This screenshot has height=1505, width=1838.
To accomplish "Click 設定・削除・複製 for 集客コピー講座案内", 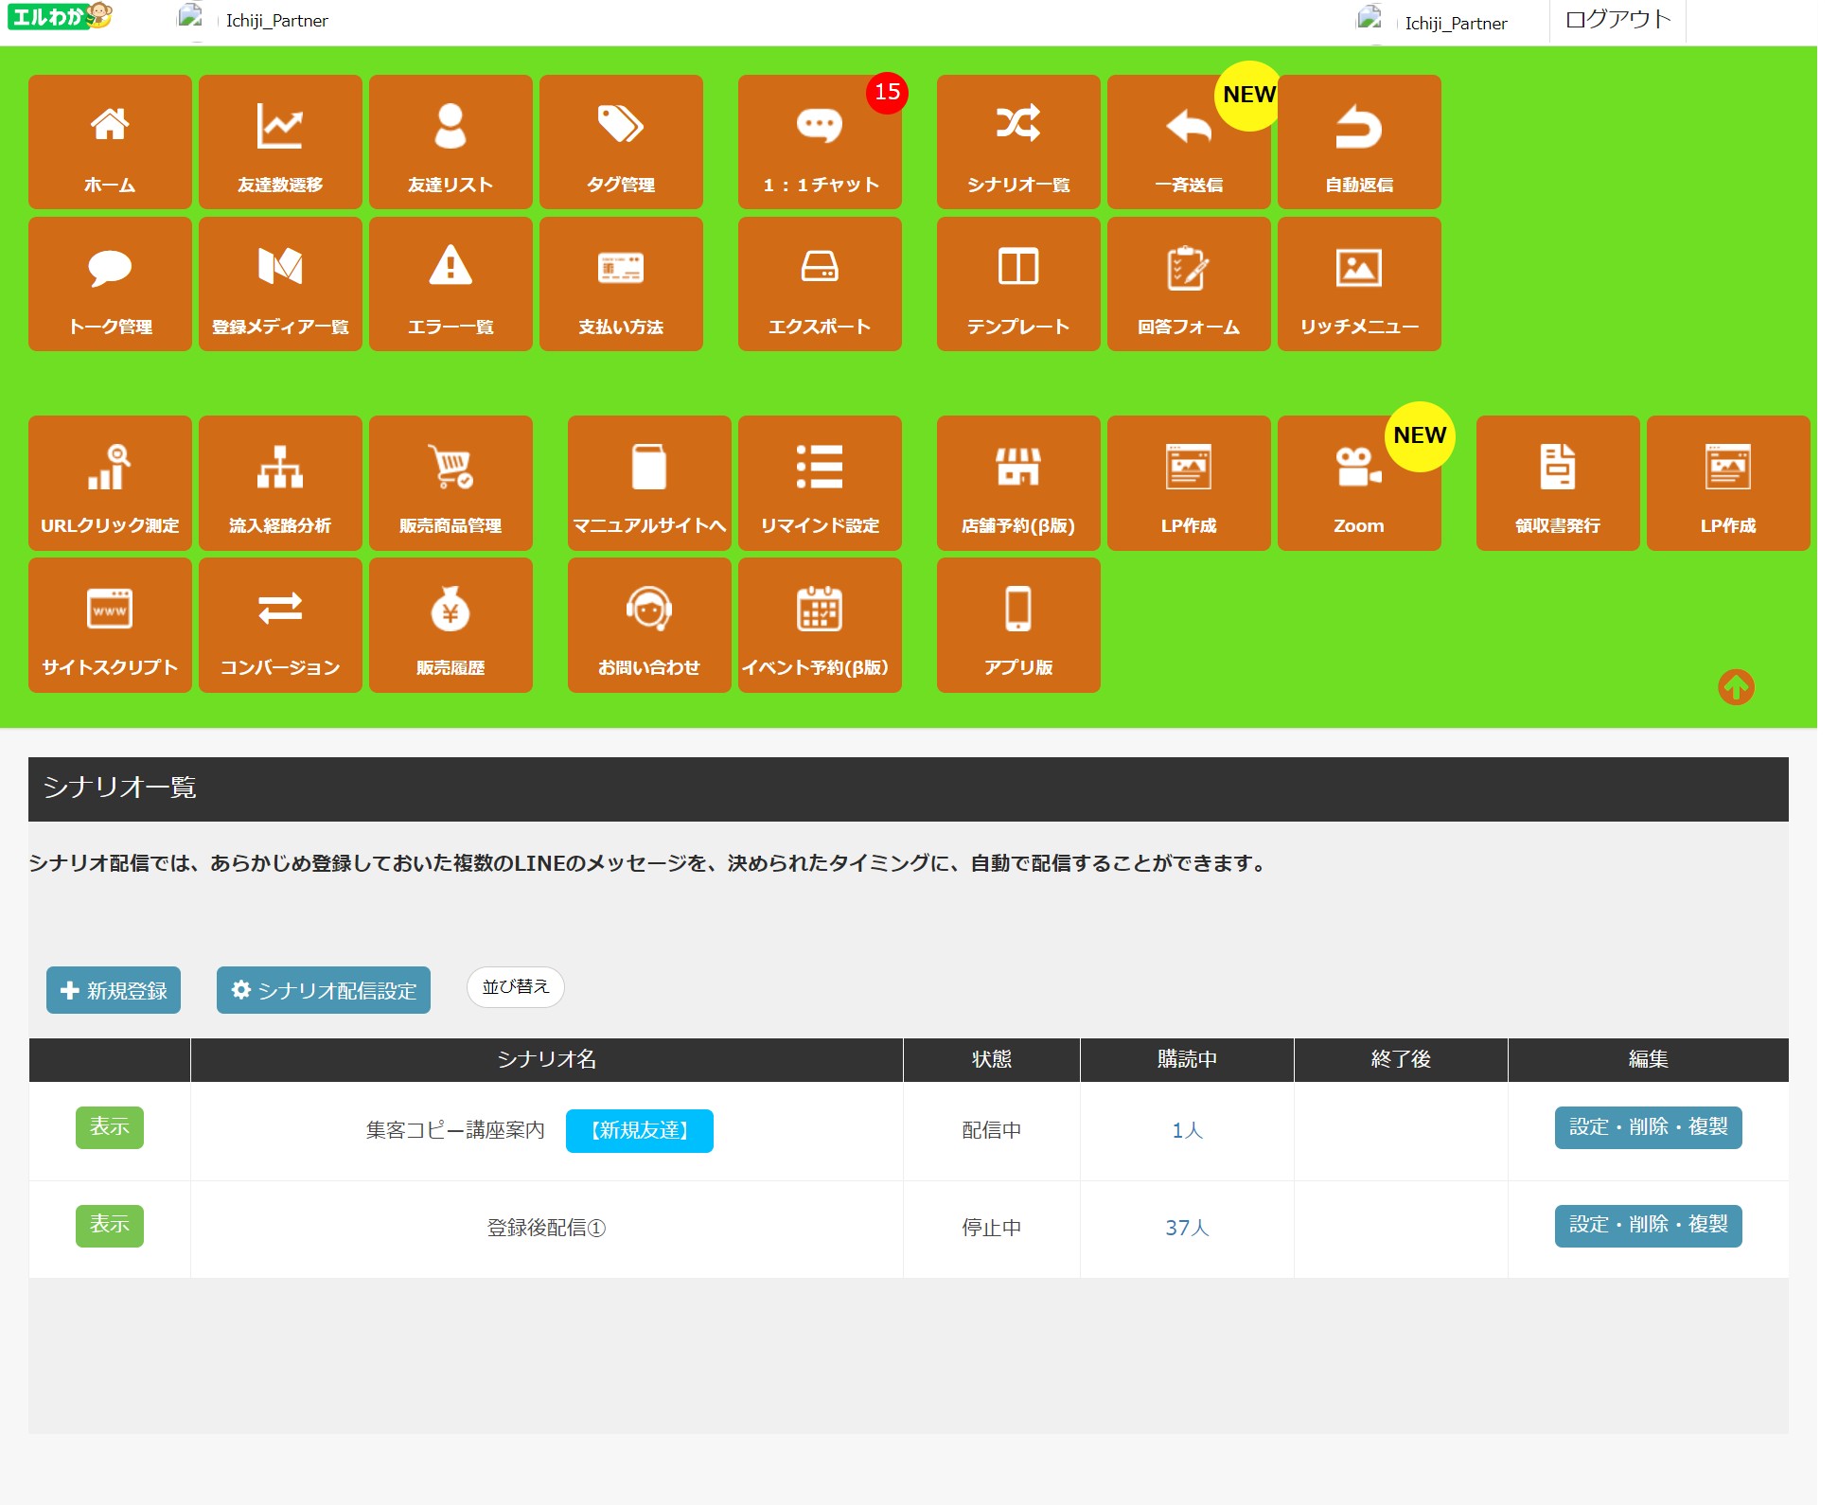I will [1648, 1127].
